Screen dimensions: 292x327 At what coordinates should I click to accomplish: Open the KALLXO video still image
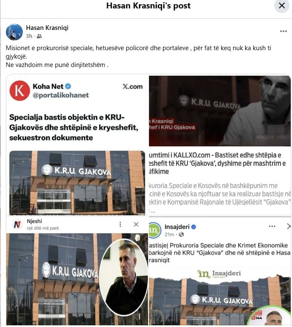pyautogui.click(x=220, y=111)
